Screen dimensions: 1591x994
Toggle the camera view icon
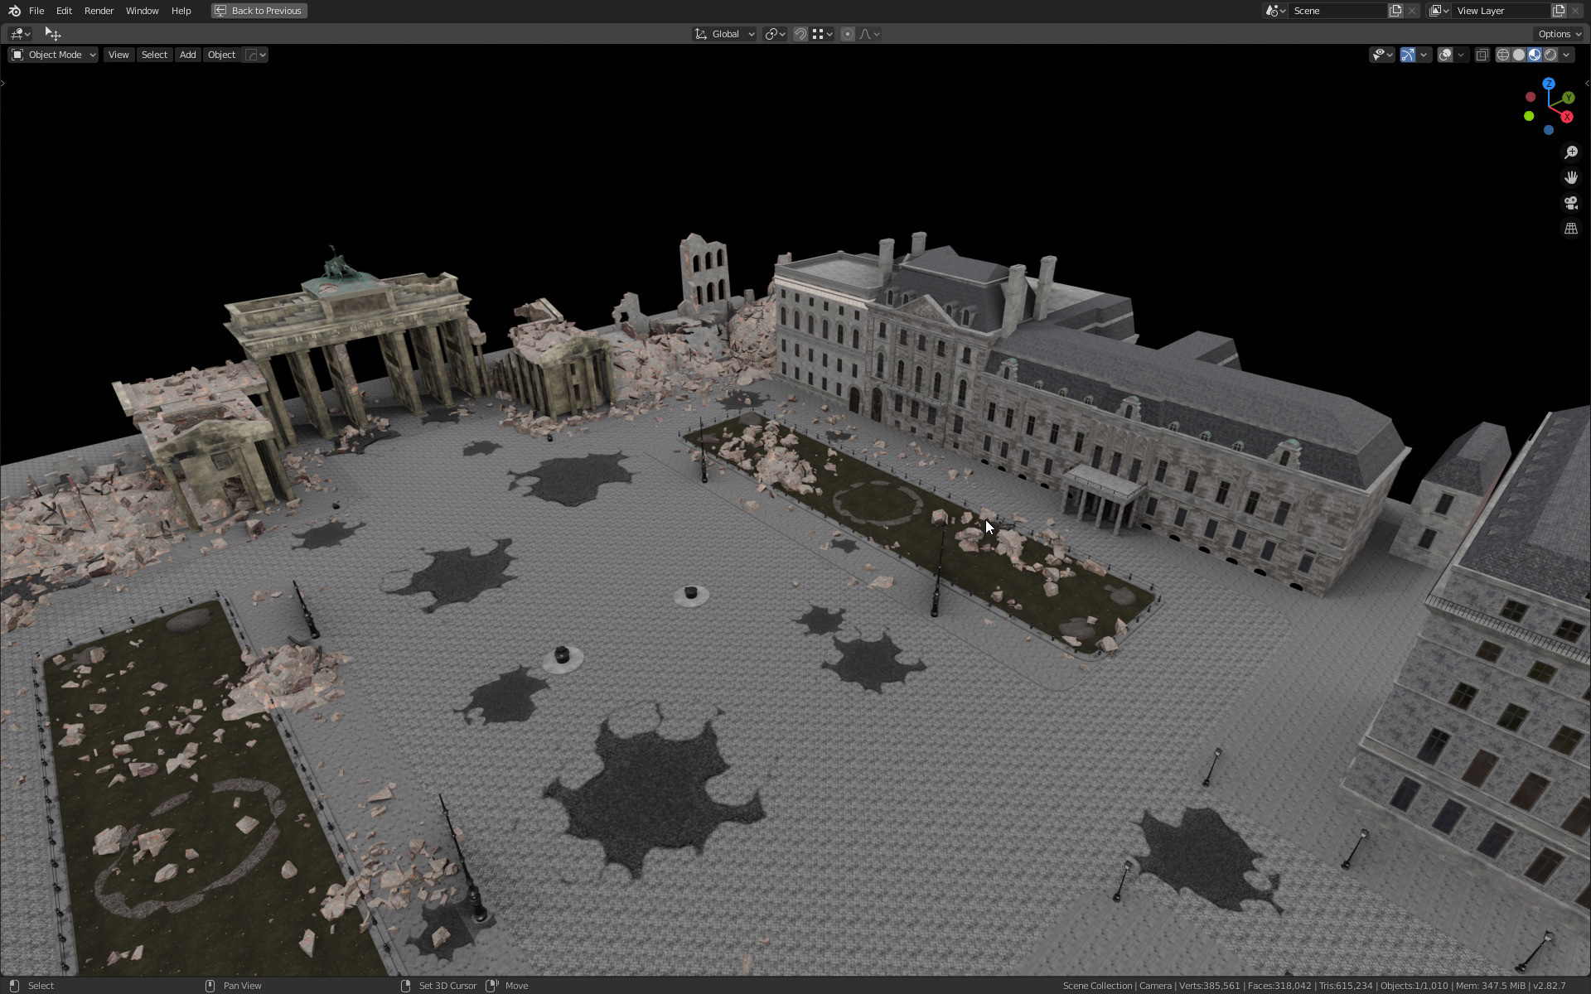1570,203
